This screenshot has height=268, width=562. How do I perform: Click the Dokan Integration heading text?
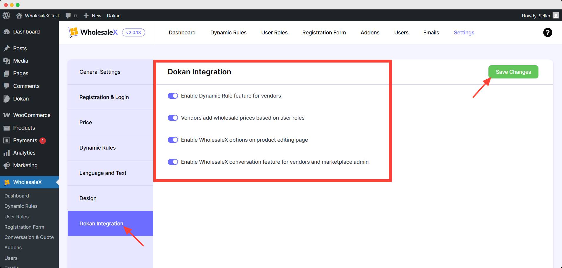click(x=199, y=72)
